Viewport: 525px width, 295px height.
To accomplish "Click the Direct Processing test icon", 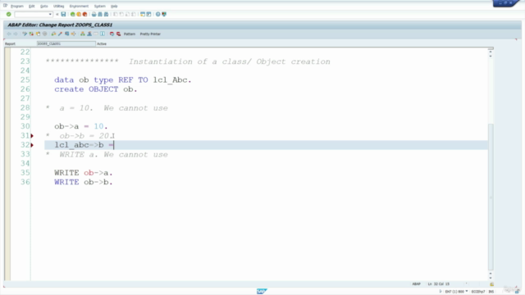I will 67,34.
